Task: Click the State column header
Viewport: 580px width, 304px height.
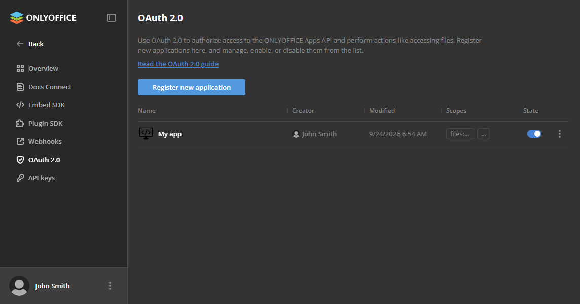Action: [530, 110]
